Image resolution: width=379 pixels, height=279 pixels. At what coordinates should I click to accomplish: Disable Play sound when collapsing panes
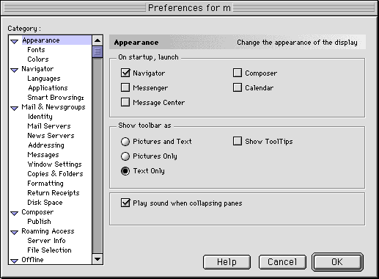pos(125,203)
